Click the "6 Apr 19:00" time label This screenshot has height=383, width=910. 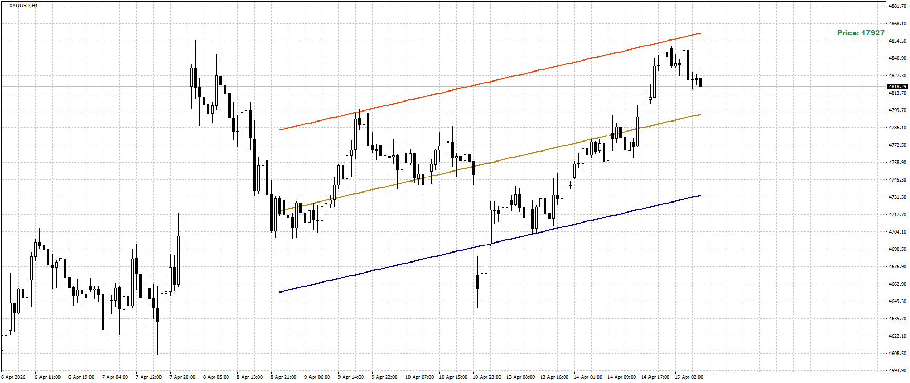point(81,377)
